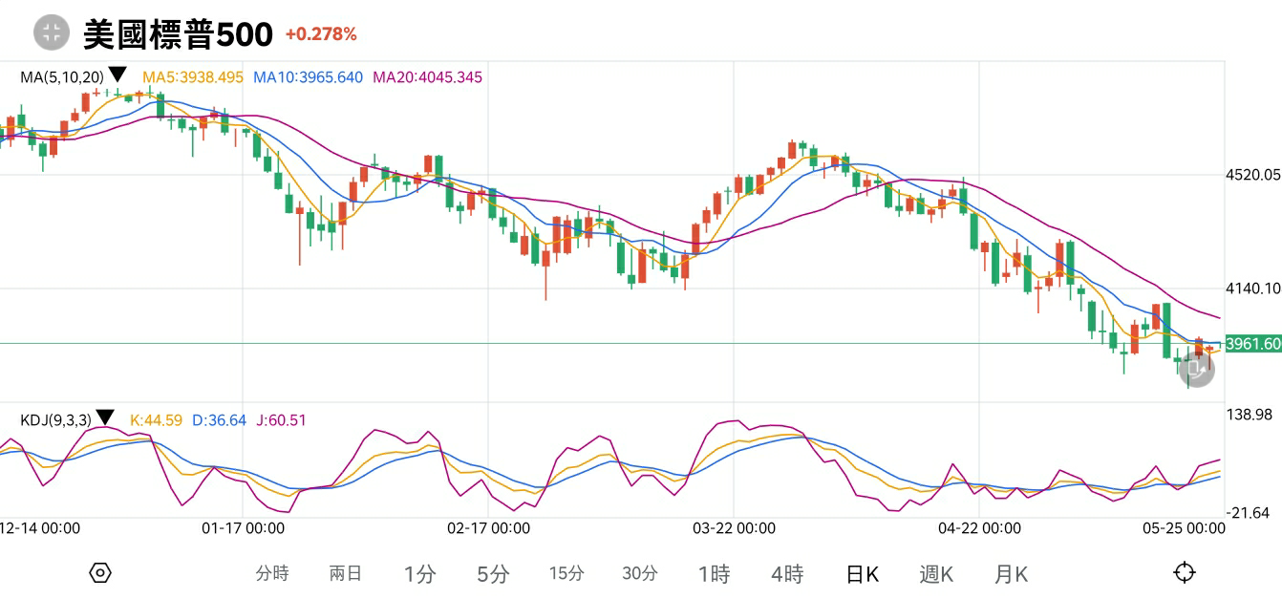The height and width of the screenshot is (599, 1282).
Task: Click the green 3961.60 current price label
Action: pos(1252,344)
